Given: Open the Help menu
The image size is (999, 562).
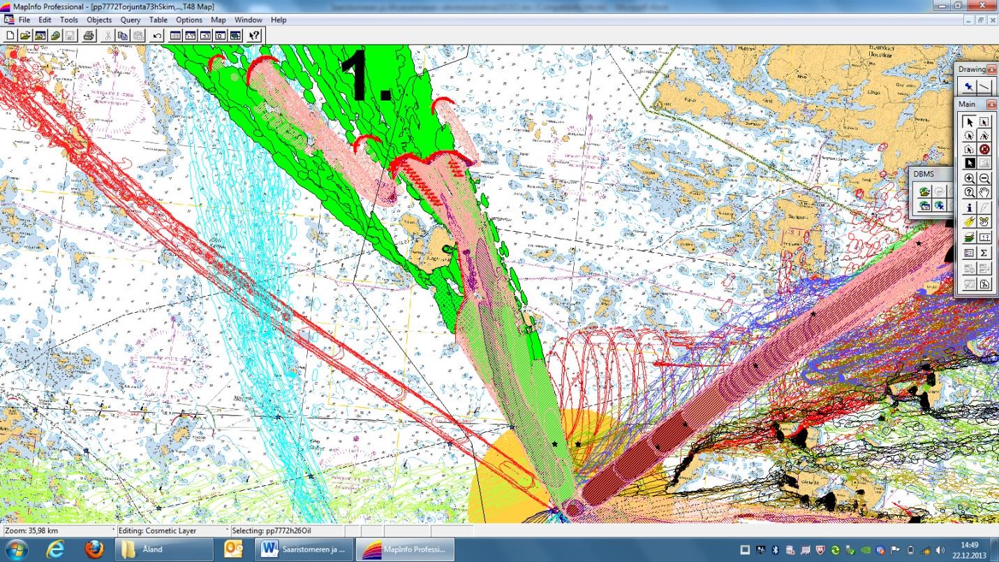Looking at the screenshot, I should click(279, 20).
